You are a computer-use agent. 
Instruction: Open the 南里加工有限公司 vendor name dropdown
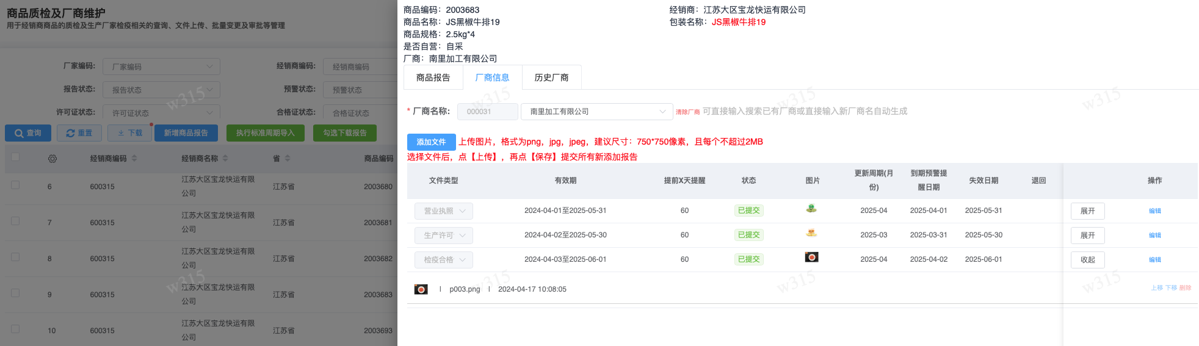point(596,112)
